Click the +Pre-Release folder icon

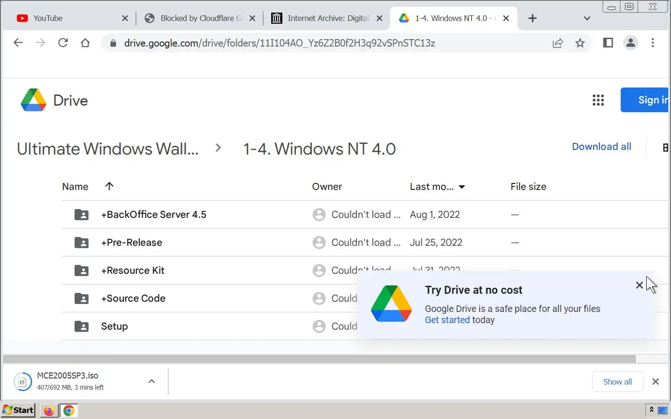82,243
